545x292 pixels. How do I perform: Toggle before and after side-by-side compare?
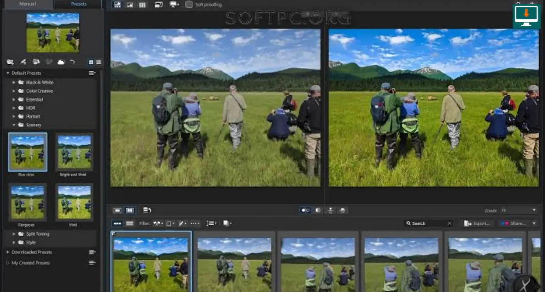point(305,210)
